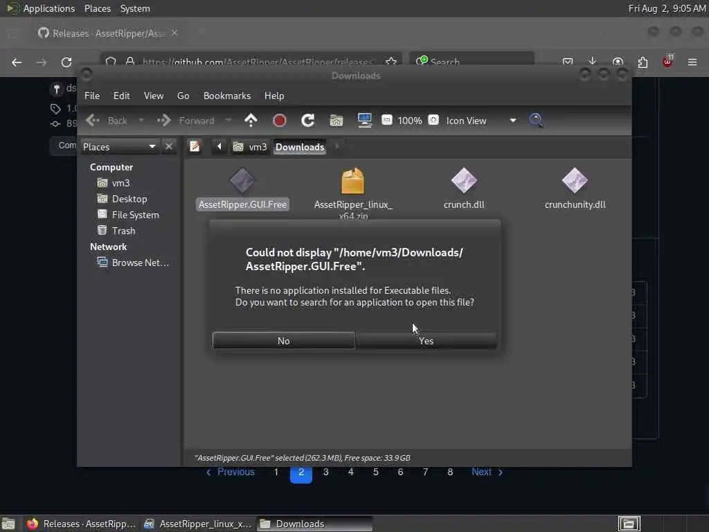Toggle the text location edit icon
Viewport: 709px width, 532px height.
(195, 147)
